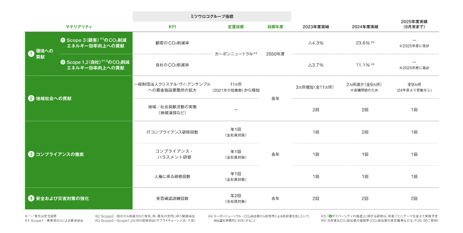The height and width of the screenshot is (233, 463).
Task: Select the △4.3% value
Action: click(316, 43)
